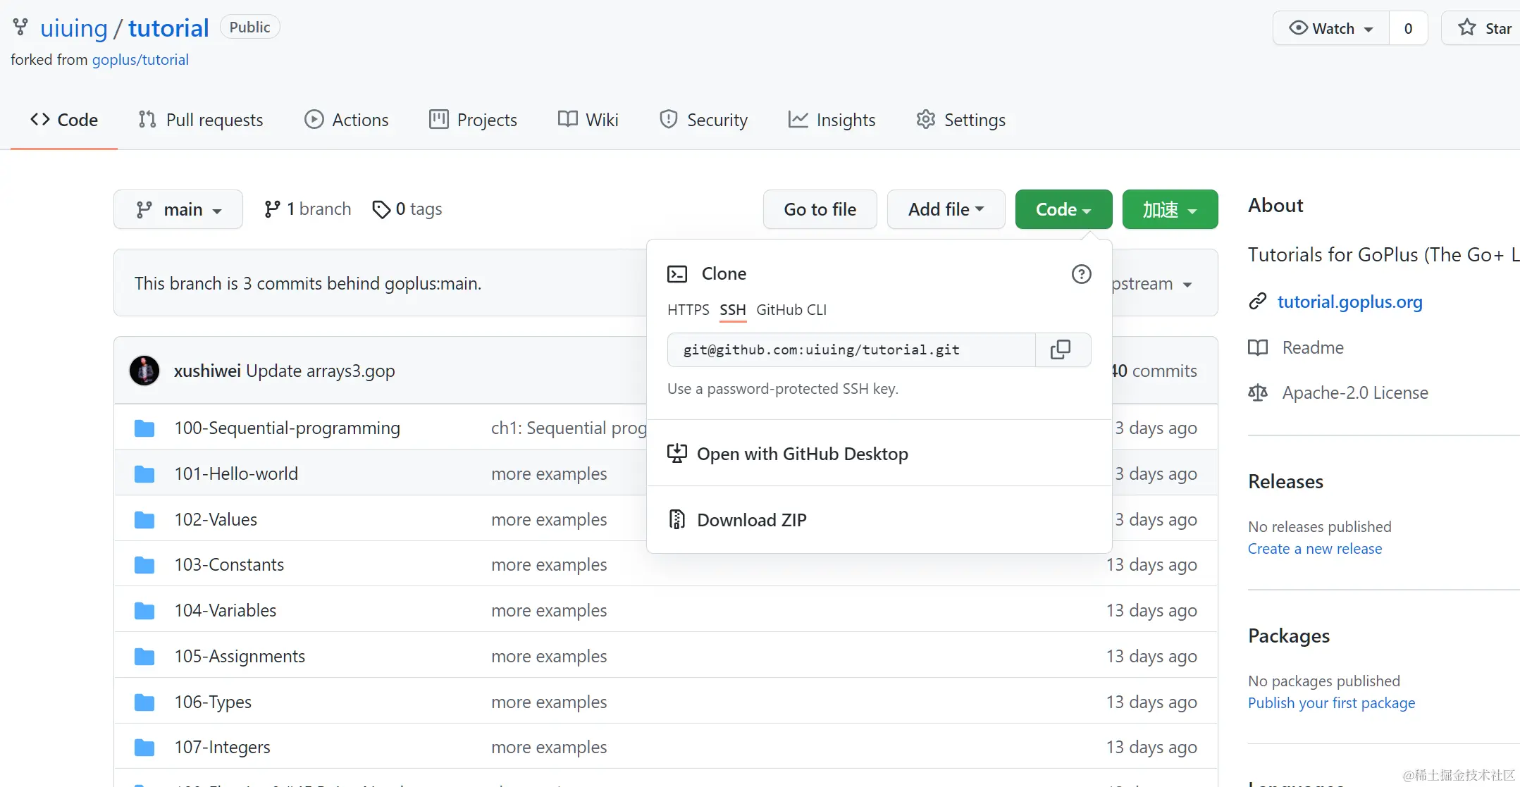Open Readme from the About sidebar

(1312, 347)
